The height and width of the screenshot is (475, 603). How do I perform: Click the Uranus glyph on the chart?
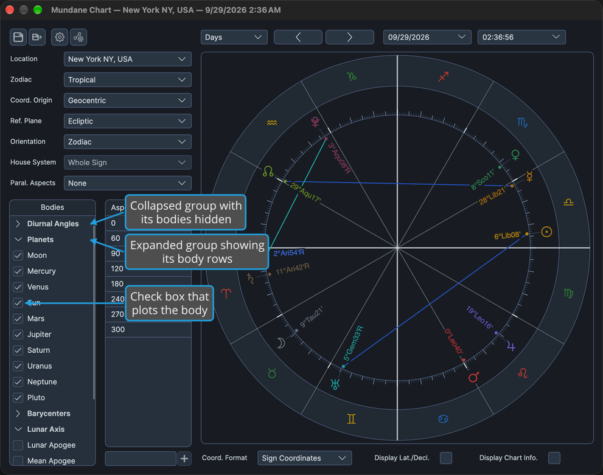pyautogui.click(x=335, y=384)
